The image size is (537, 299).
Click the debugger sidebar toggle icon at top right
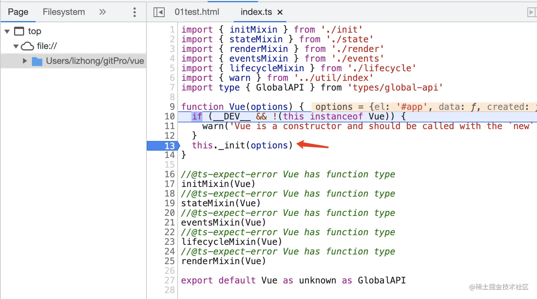pos(532,12)
